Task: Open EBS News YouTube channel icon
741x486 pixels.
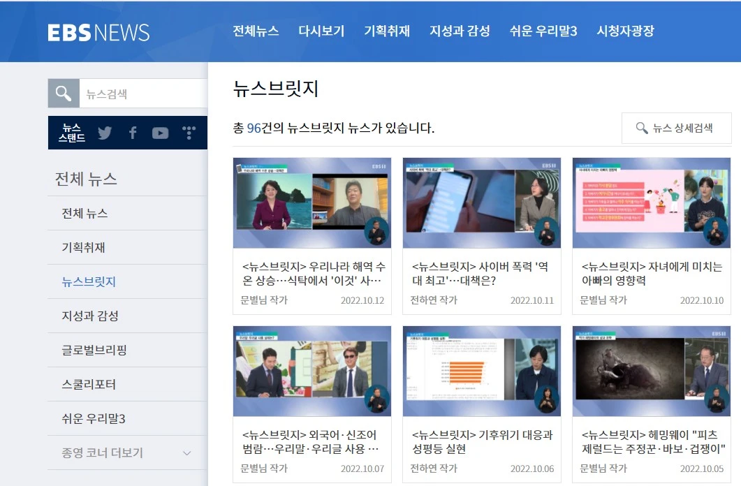Action: [x=160, y=133]
